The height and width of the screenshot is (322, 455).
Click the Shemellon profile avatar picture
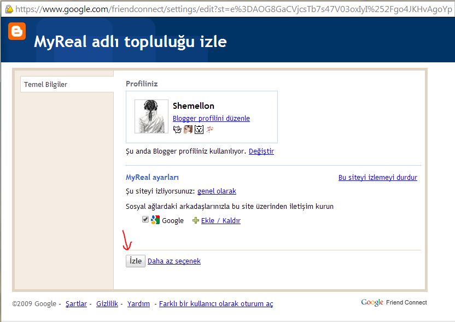pos(151,116)
